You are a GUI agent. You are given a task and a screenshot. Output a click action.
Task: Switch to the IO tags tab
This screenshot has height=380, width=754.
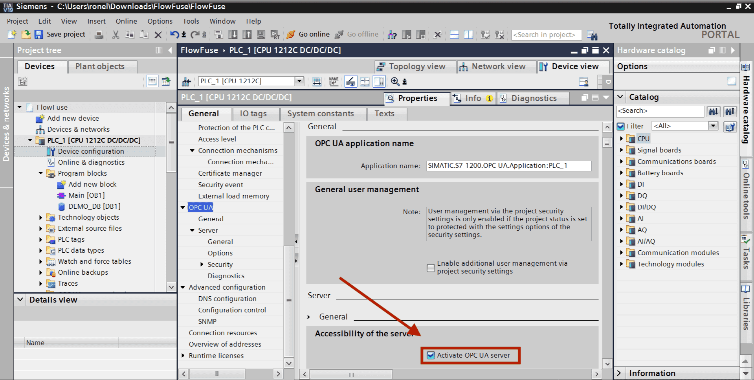[255, 114]
